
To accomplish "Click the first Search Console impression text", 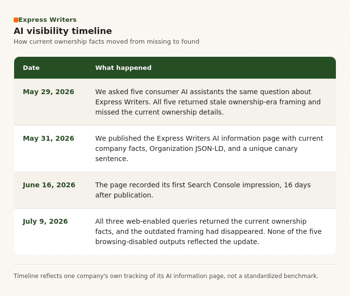I will coord(203,190).
